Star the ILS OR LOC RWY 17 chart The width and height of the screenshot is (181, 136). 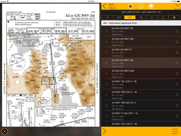(107, 52)
